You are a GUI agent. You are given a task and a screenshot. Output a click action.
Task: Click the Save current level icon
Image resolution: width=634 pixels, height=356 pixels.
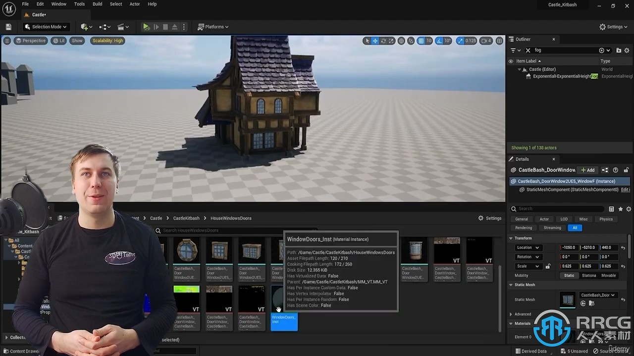tap(8, 27)
